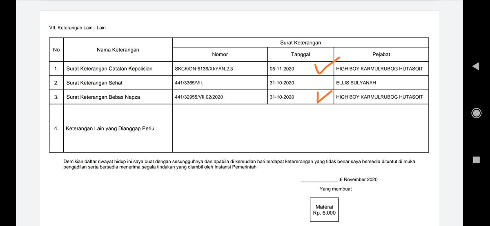Select date '31-10-2020' in Surat Keterangan Sehat row
Image resolution: width=490 pixels, height=226 pixels.
coord(282,83)
